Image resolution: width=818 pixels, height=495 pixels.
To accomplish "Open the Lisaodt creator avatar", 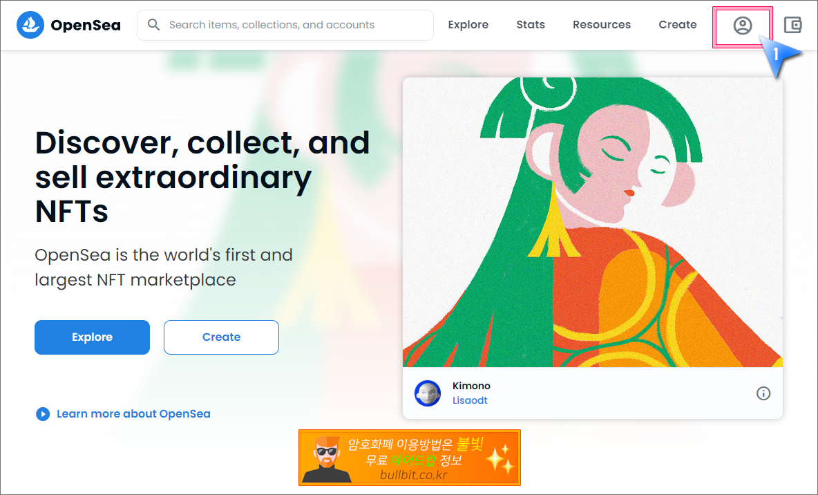I will 427,393.
